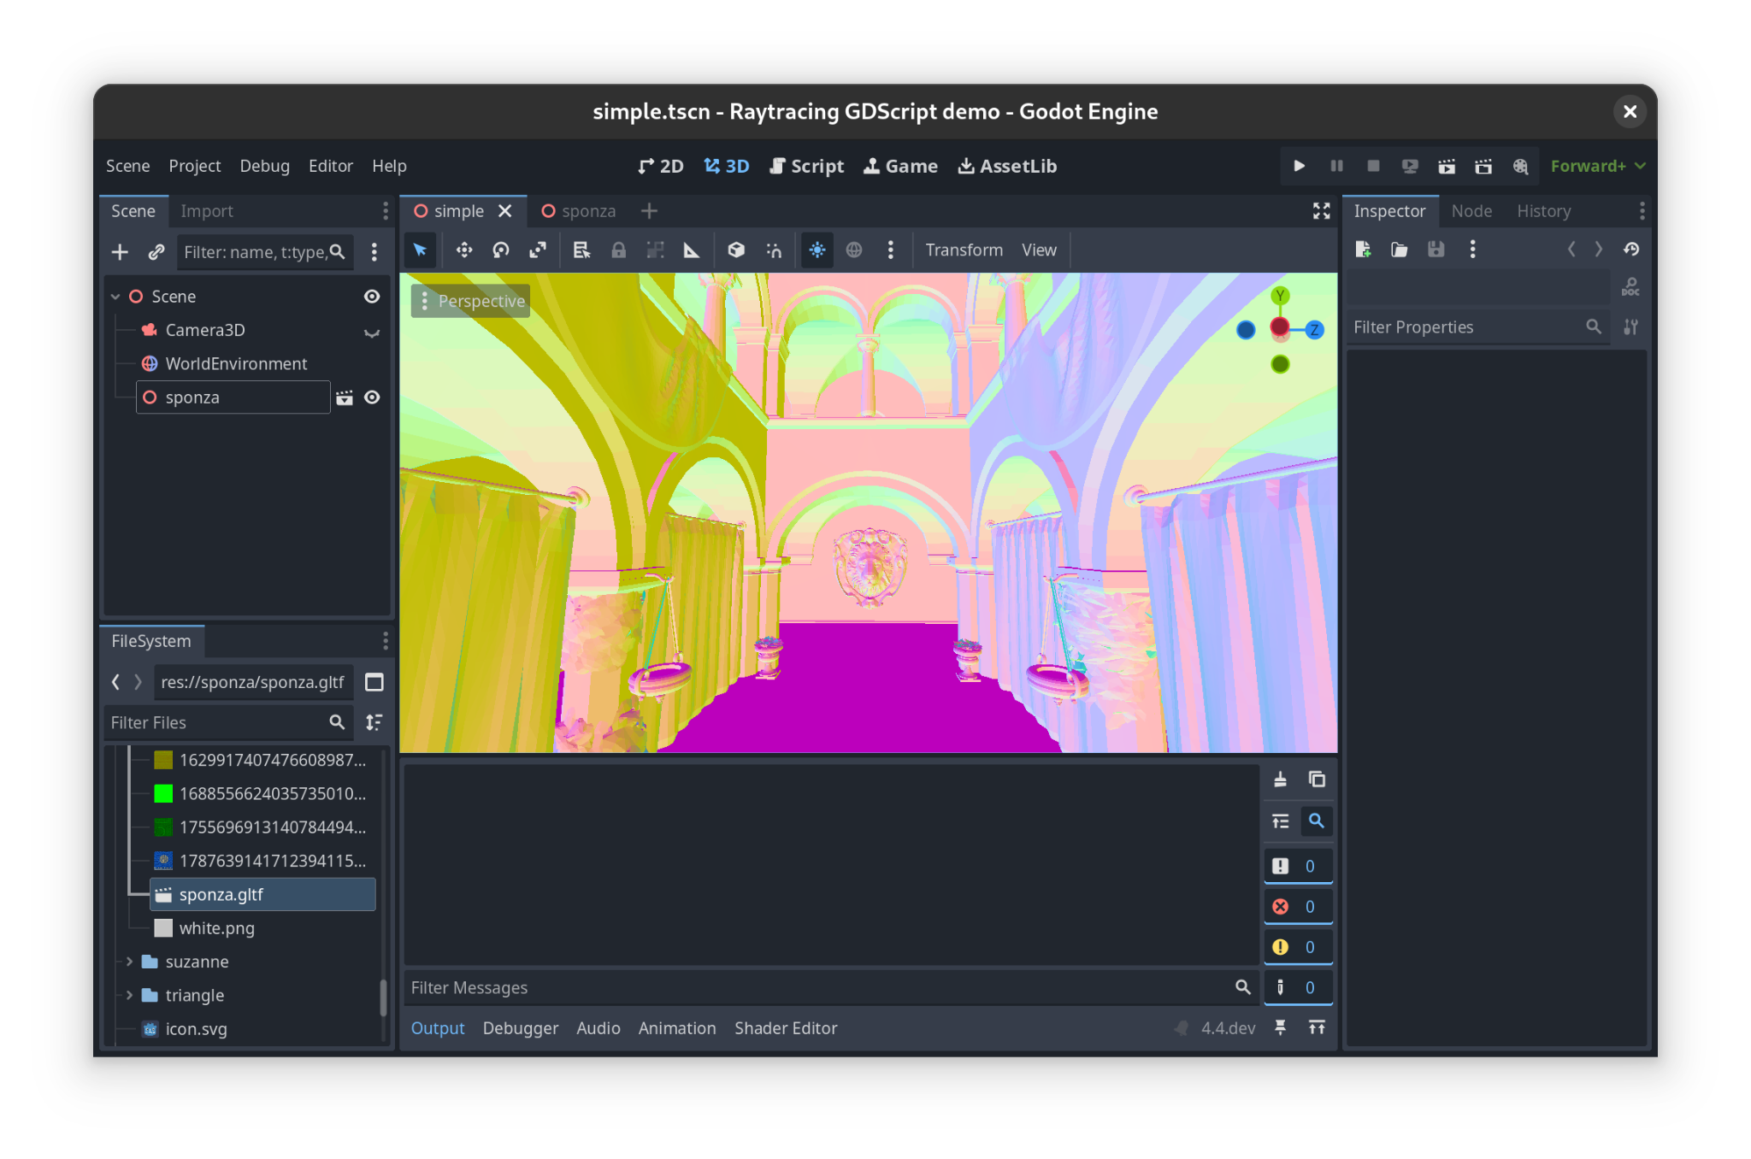Toggle split mode in FileSystem dock

click(374, 682)
